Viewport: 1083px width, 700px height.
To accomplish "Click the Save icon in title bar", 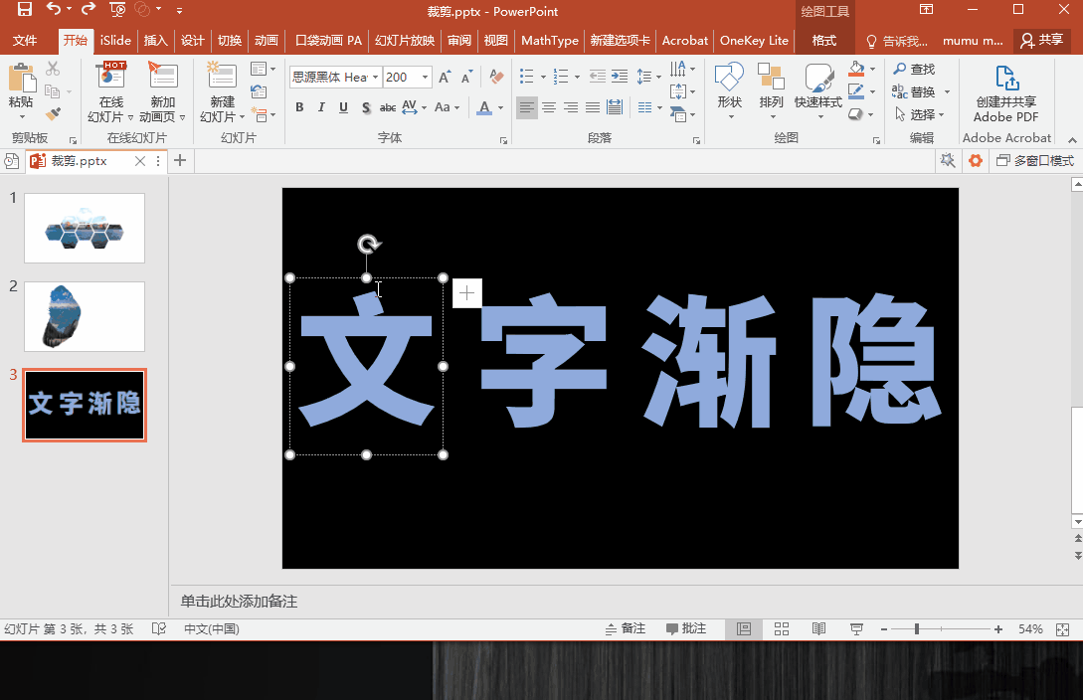I will tap(24, 10).
